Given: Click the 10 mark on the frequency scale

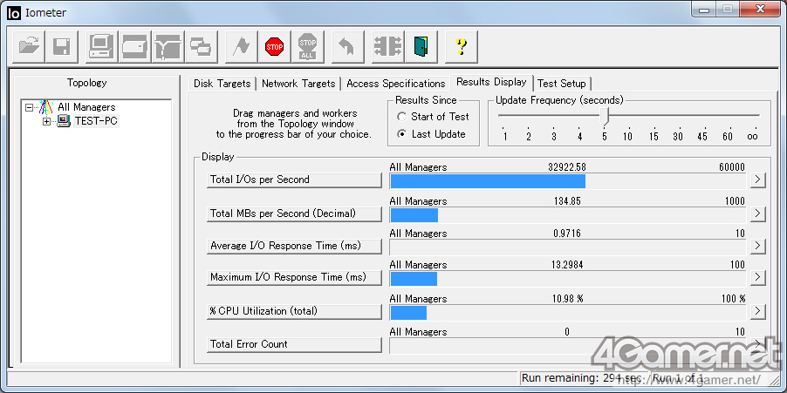Looking at the screenshot, I should [628, 136].
